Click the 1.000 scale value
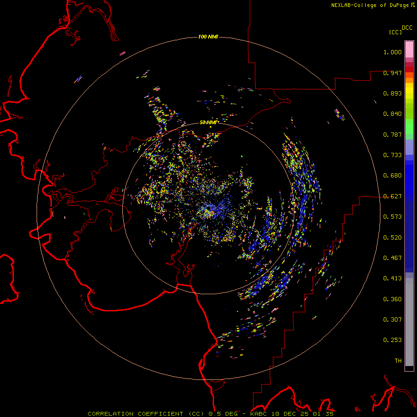 point(392,52)
